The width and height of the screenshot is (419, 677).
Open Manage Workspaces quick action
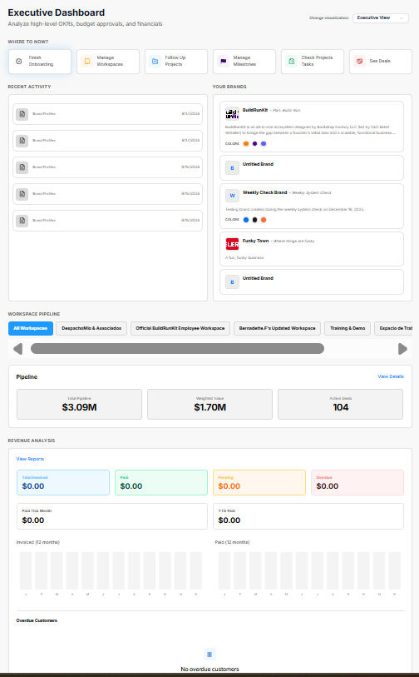pos(108,62)
